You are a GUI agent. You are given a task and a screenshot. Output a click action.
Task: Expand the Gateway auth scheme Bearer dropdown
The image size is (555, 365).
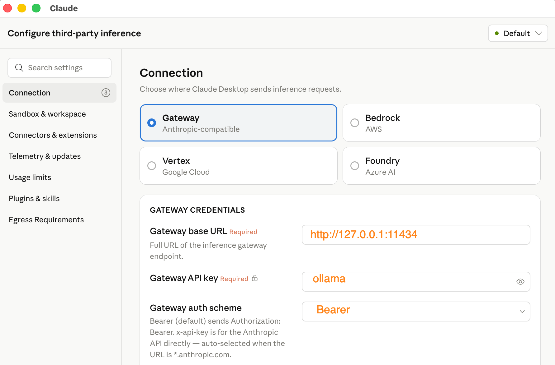click(x=416, y=312)
